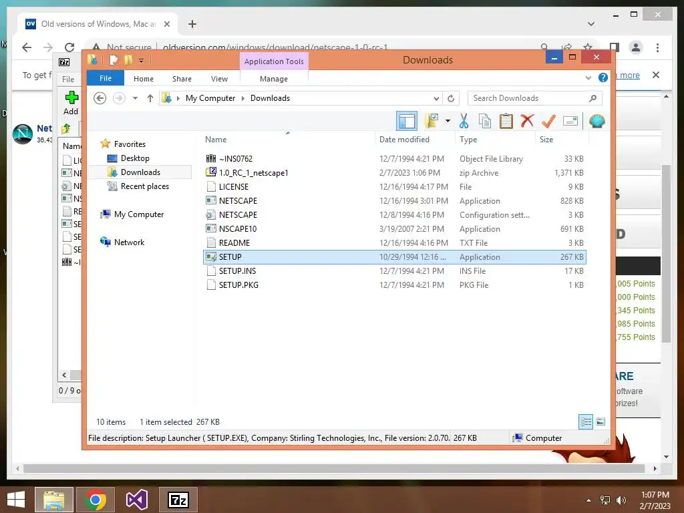Select the LICENSE file

tap(395, 187)
